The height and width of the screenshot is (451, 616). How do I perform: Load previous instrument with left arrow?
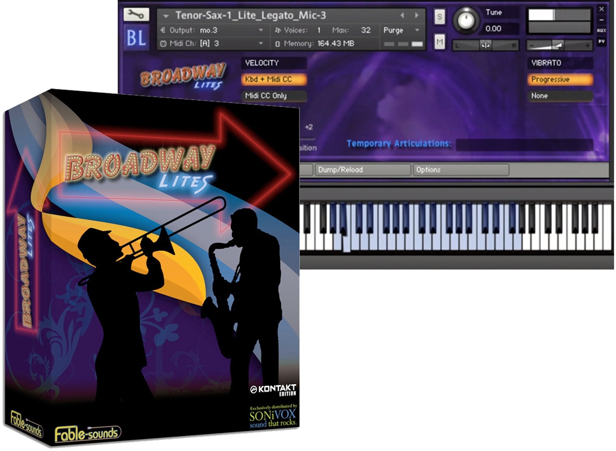(402, 15)
